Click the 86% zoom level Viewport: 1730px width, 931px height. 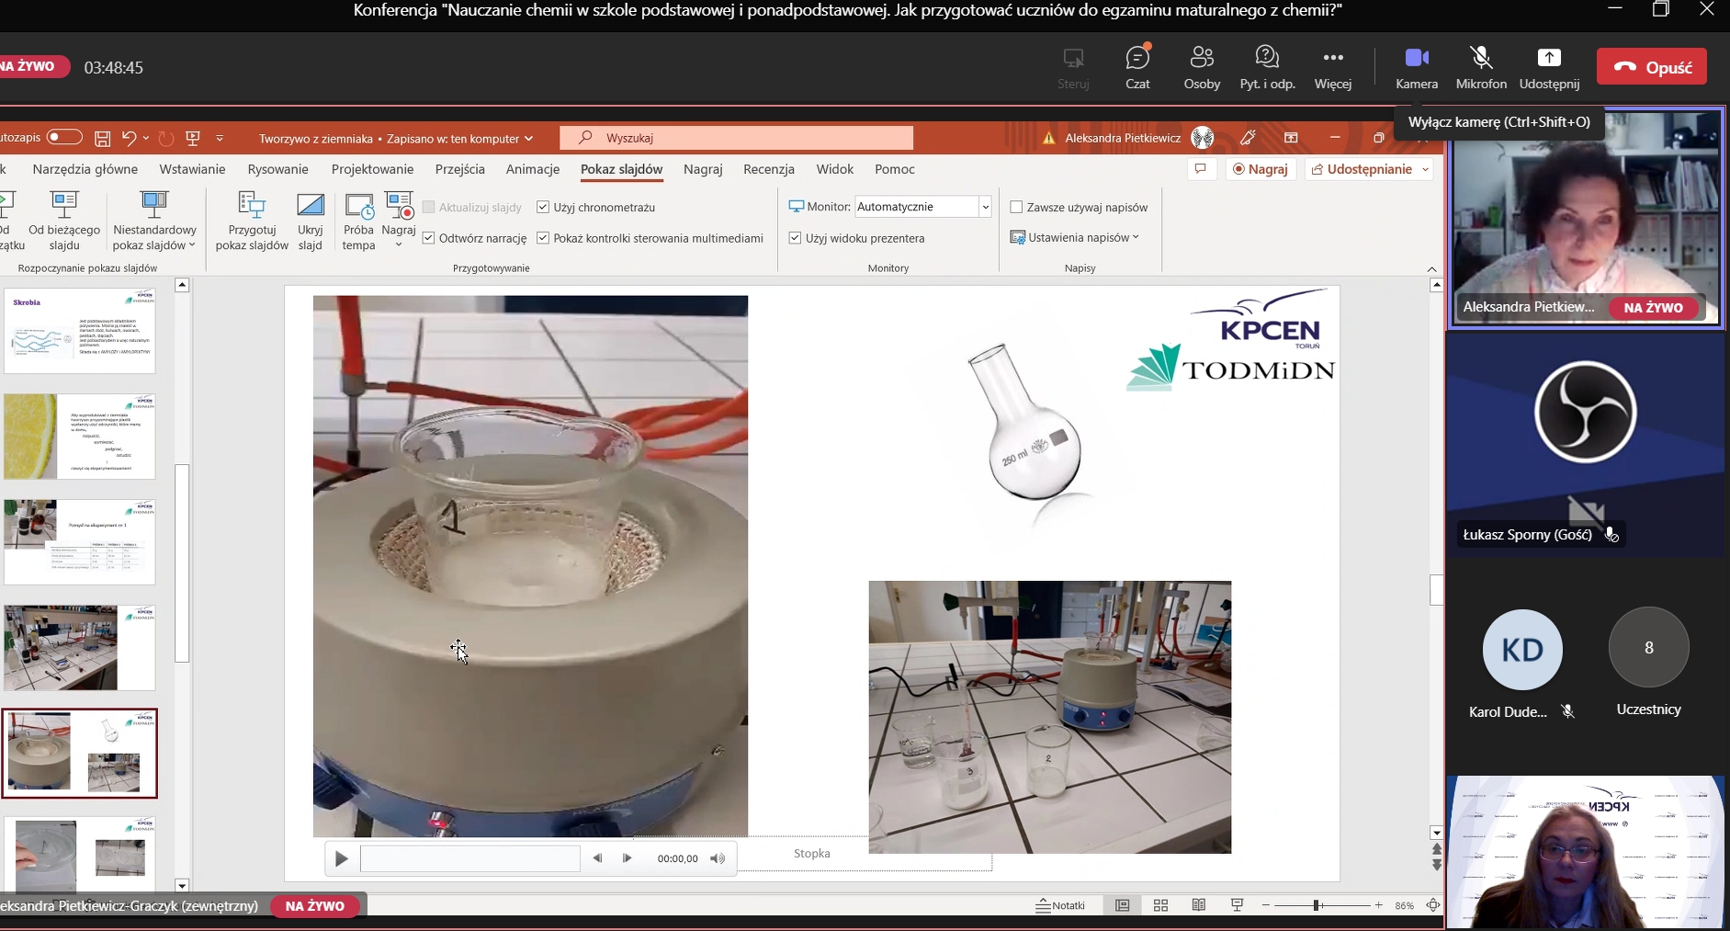[1404, 906]
